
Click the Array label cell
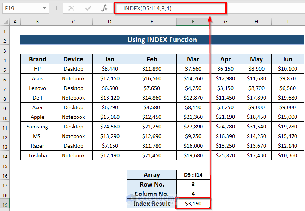point(152,175)
